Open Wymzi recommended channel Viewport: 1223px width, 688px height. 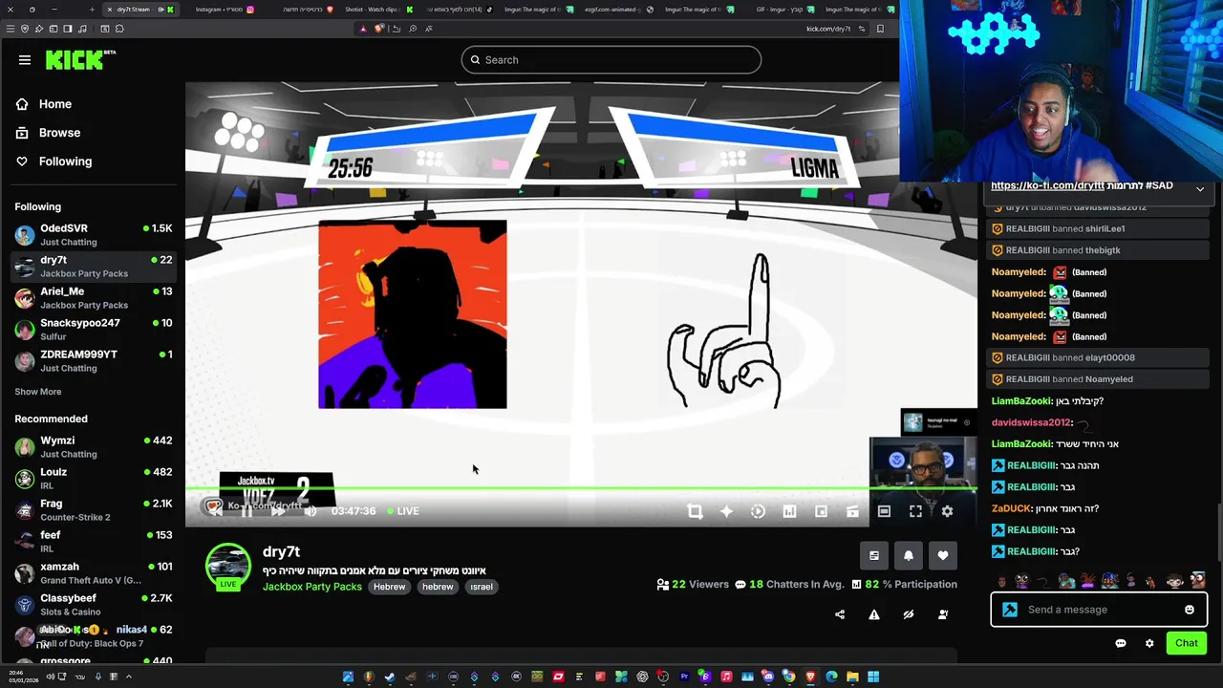coord(93,447)
